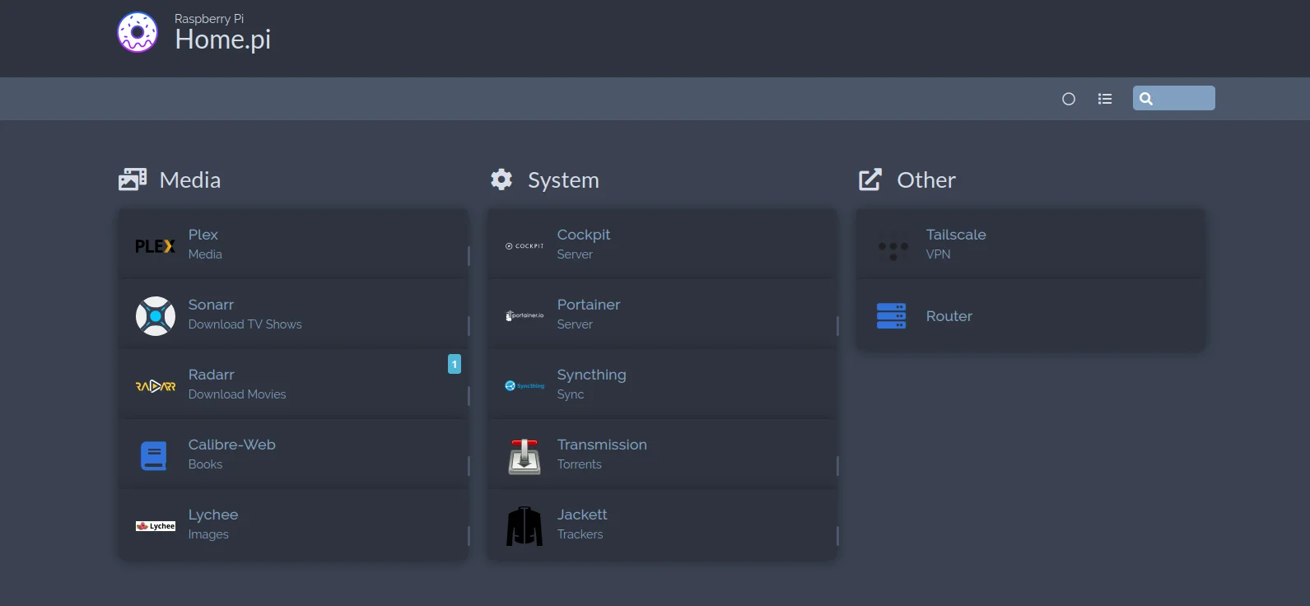Open the Cockpit server link

point(584,235)
